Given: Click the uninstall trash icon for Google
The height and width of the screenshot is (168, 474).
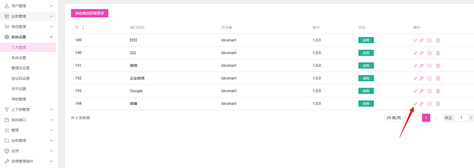Looking at the screenshot, I should 438,91.
